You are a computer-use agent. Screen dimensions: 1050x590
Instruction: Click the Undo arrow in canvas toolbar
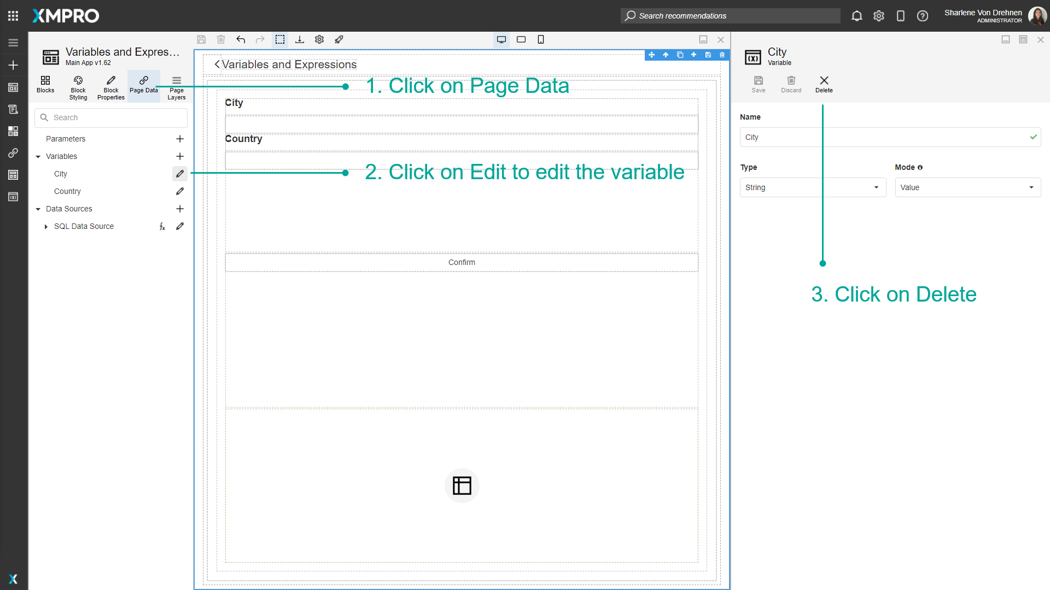[241, 39]
